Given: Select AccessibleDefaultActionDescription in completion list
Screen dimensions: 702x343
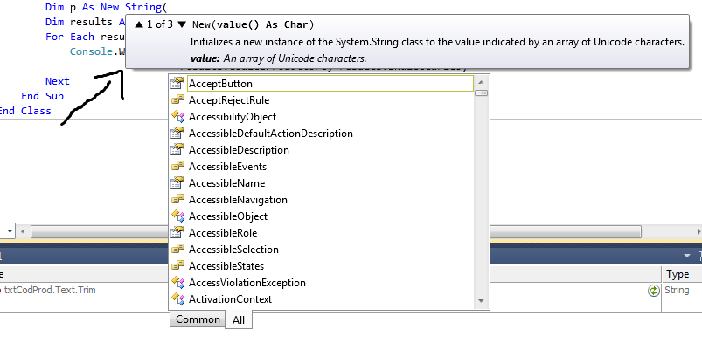Looking at the screenshot, I should [271, 134].
